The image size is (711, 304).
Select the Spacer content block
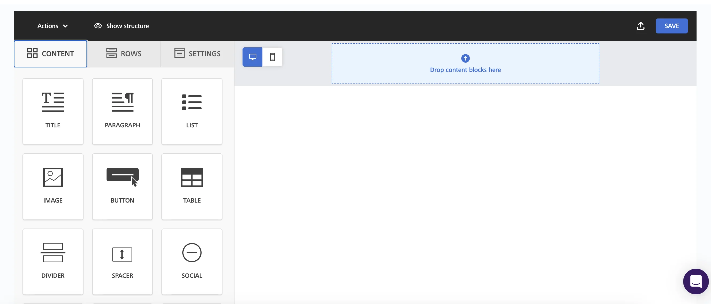122,261
